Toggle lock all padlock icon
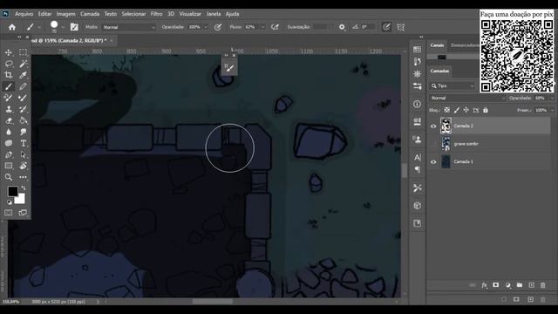The image size is (558, 314). point(486,111)
